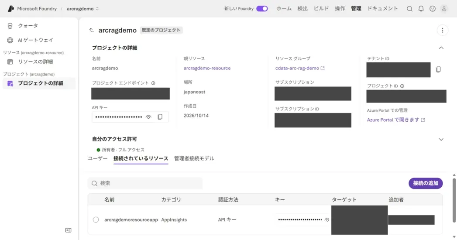This screenshot has width=457, height=240.
Task: Open the 検出 menu
Action: (x=302, y=8)
